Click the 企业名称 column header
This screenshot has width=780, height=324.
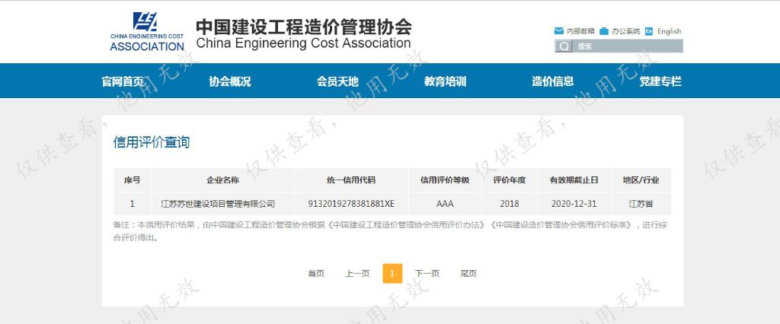tap(223, 180)
